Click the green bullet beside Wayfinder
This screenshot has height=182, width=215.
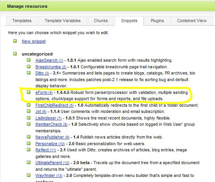point(29,175)
